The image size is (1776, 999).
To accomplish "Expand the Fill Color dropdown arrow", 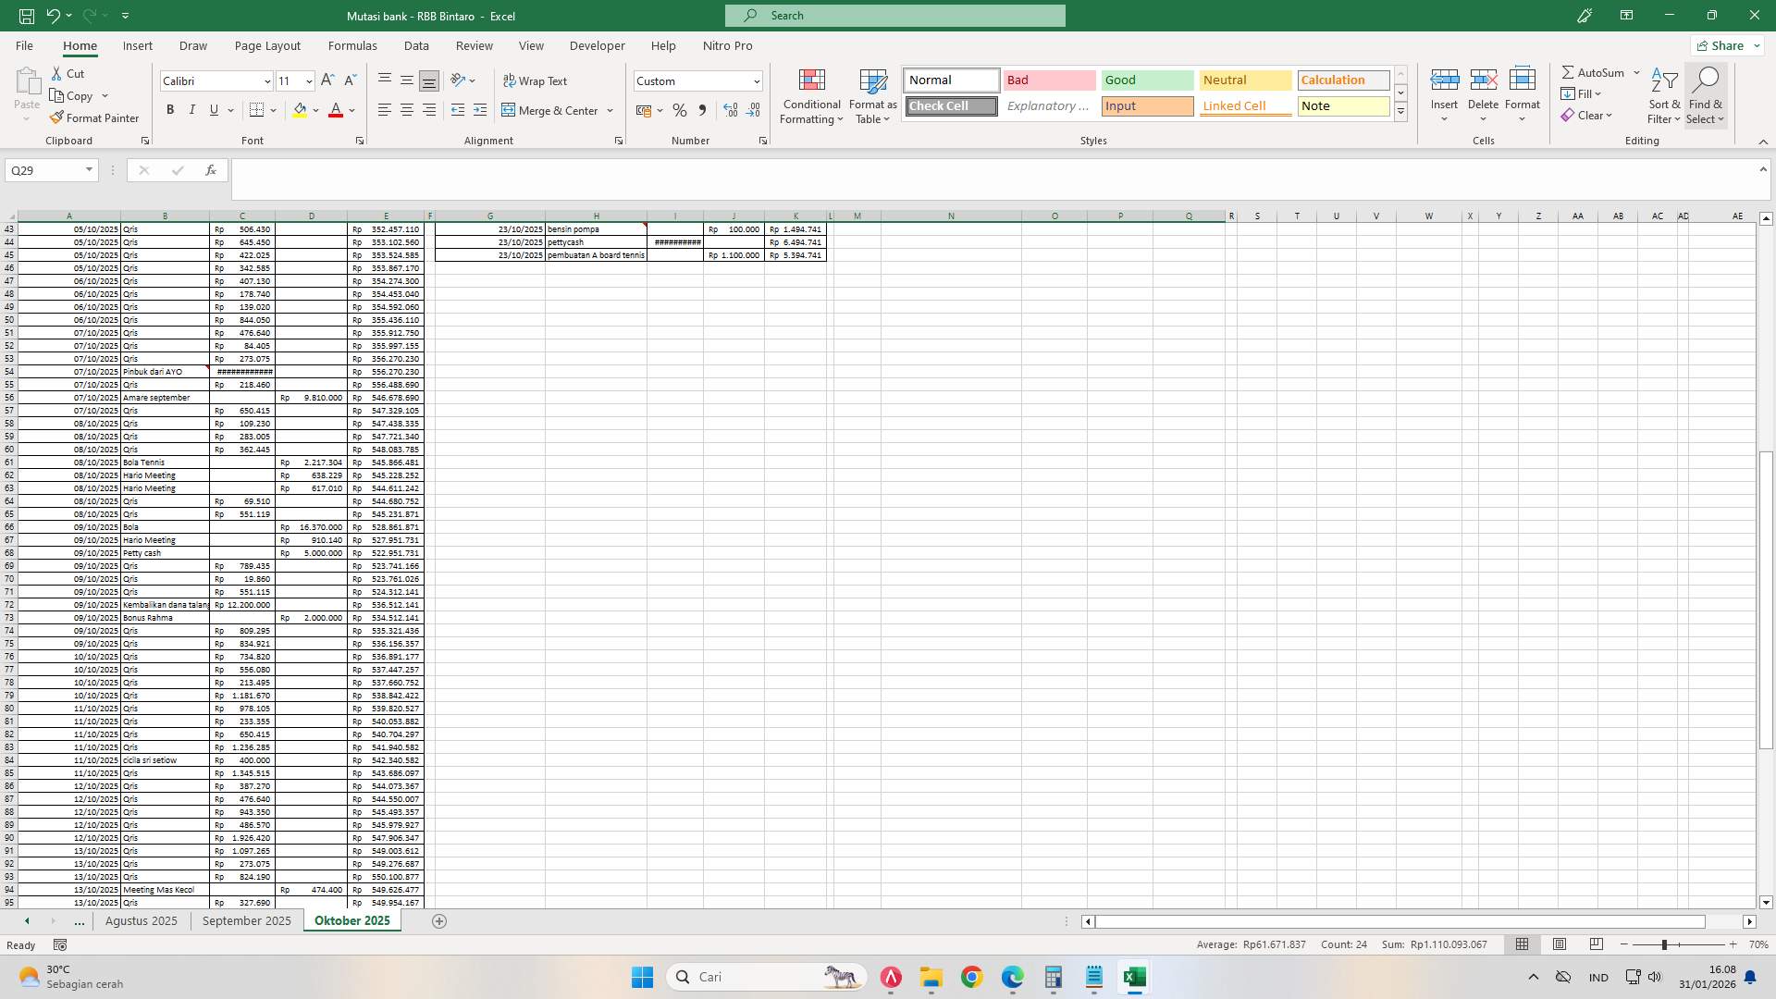I will (x=315, y=110).
